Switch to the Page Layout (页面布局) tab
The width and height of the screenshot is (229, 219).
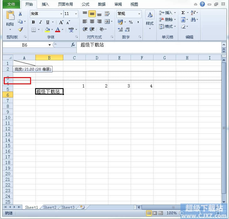point(65,4)
